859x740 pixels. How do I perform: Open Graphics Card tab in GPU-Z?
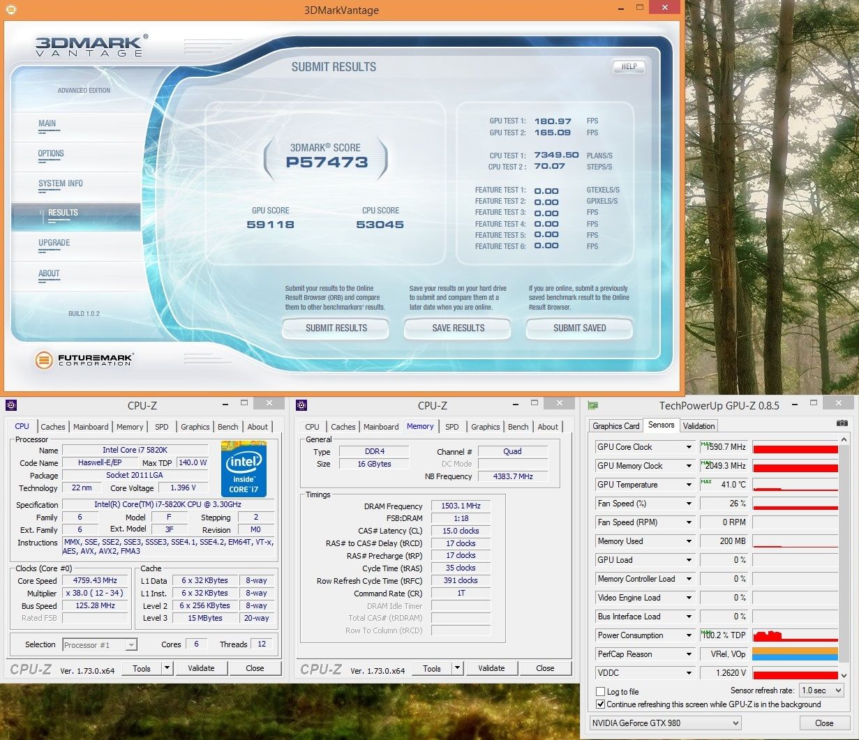pyautogui.click(x=616, y=425)
